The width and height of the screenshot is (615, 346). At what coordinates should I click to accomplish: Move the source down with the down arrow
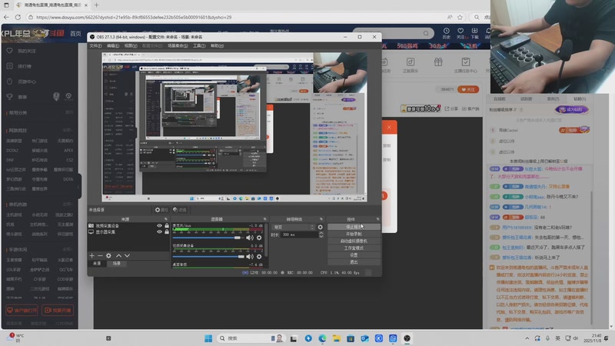click(127, 256)
